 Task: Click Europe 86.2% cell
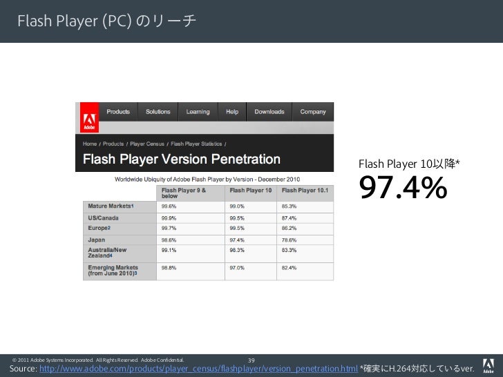coord(305,229)
